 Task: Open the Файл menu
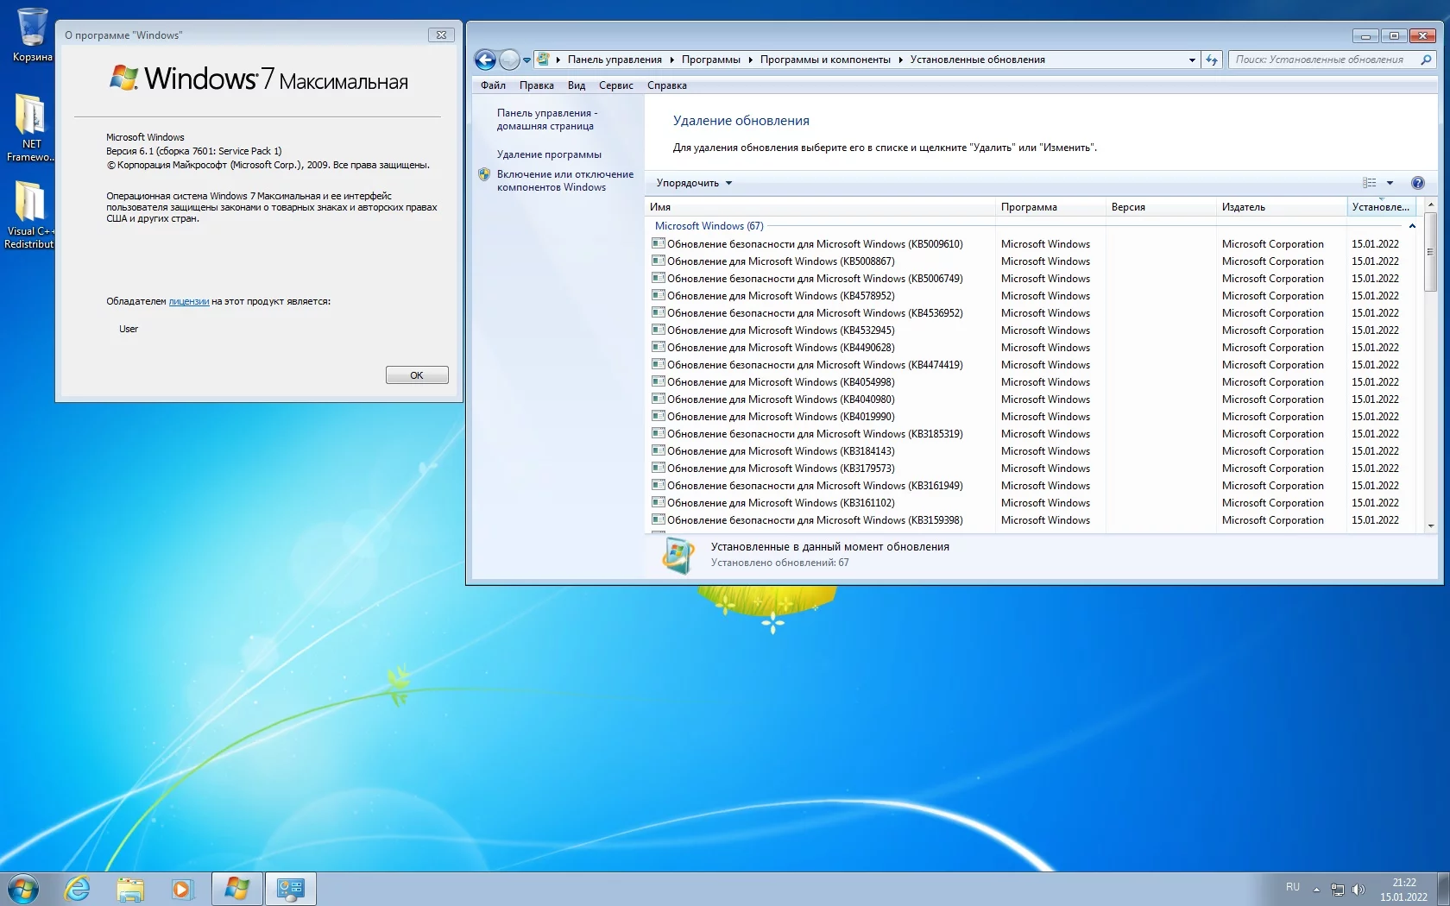point(493,85)
